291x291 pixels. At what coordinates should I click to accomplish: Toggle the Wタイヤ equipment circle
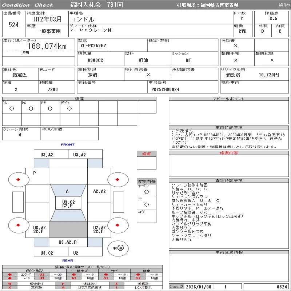69,108
